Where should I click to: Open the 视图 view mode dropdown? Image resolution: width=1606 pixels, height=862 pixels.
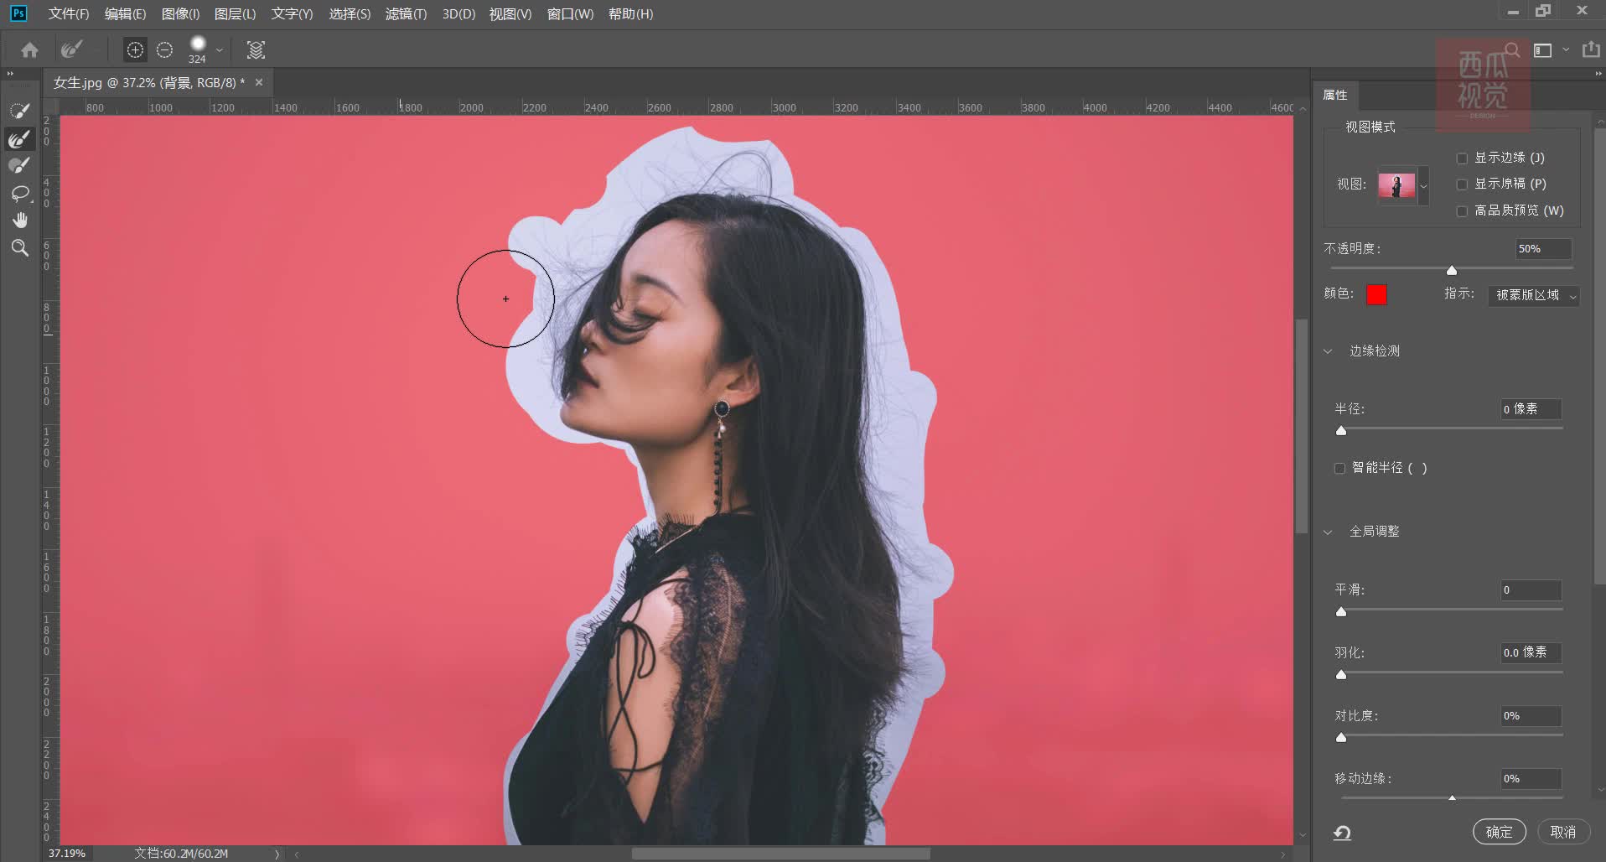click(x=1423, y=185)
